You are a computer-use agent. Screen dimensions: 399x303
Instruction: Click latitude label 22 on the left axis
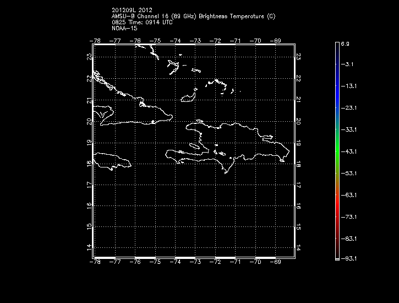click(x=89, y=79)
